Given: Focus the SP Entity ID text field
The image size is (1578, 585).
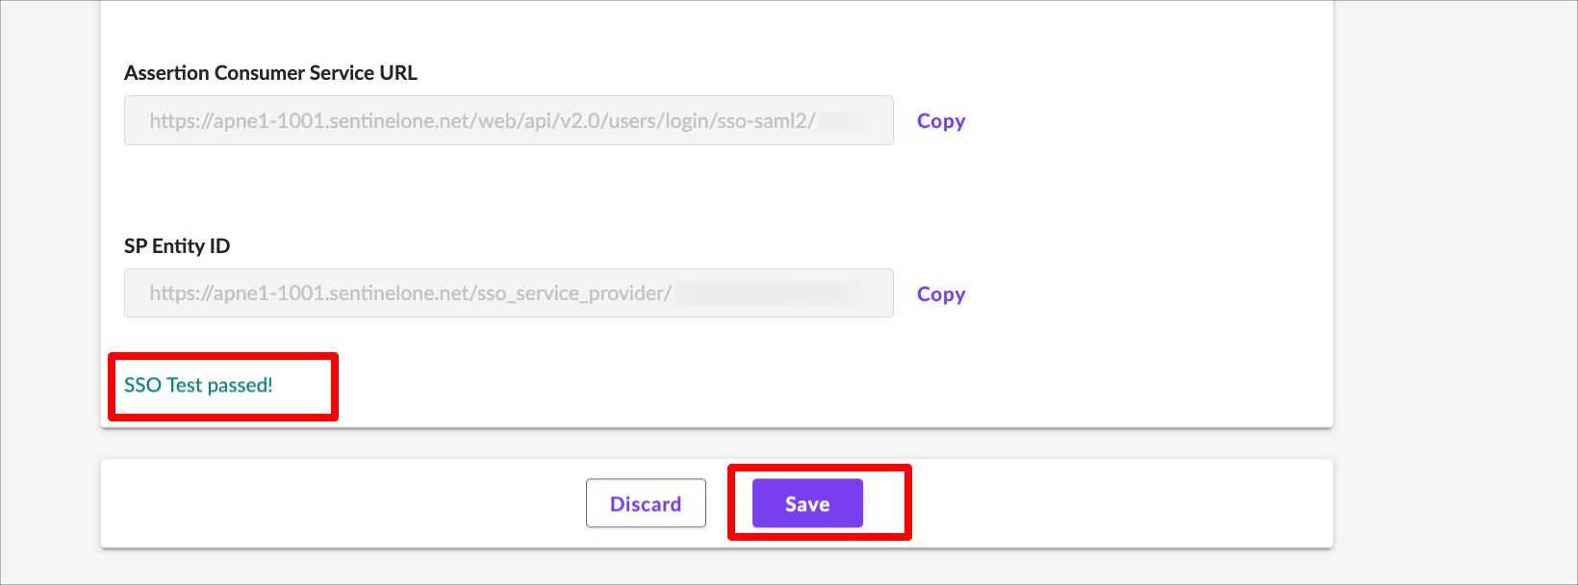Looking at the screenshot, I should [508, 293].
